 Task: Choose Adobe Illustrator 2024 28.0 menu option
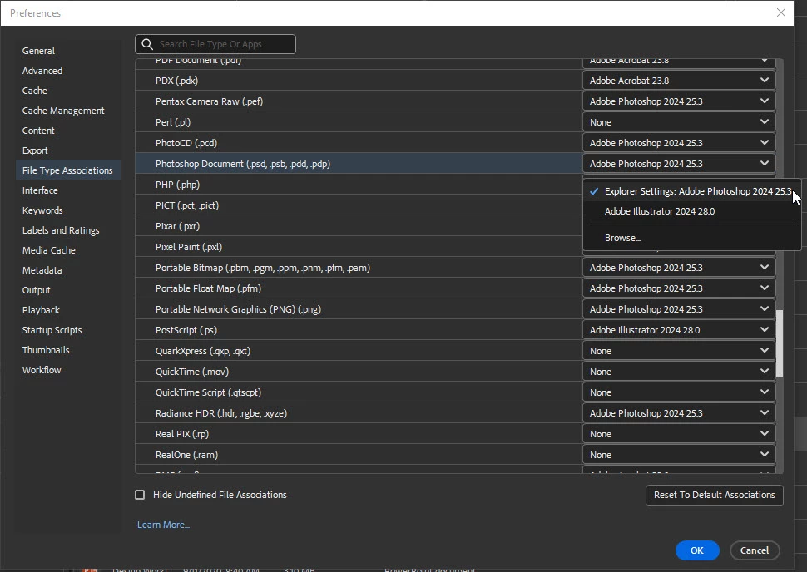[x=691, y=211]
